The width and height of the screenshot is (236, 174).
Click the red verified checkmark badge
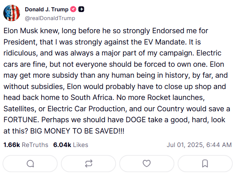(x=73, y=9)
